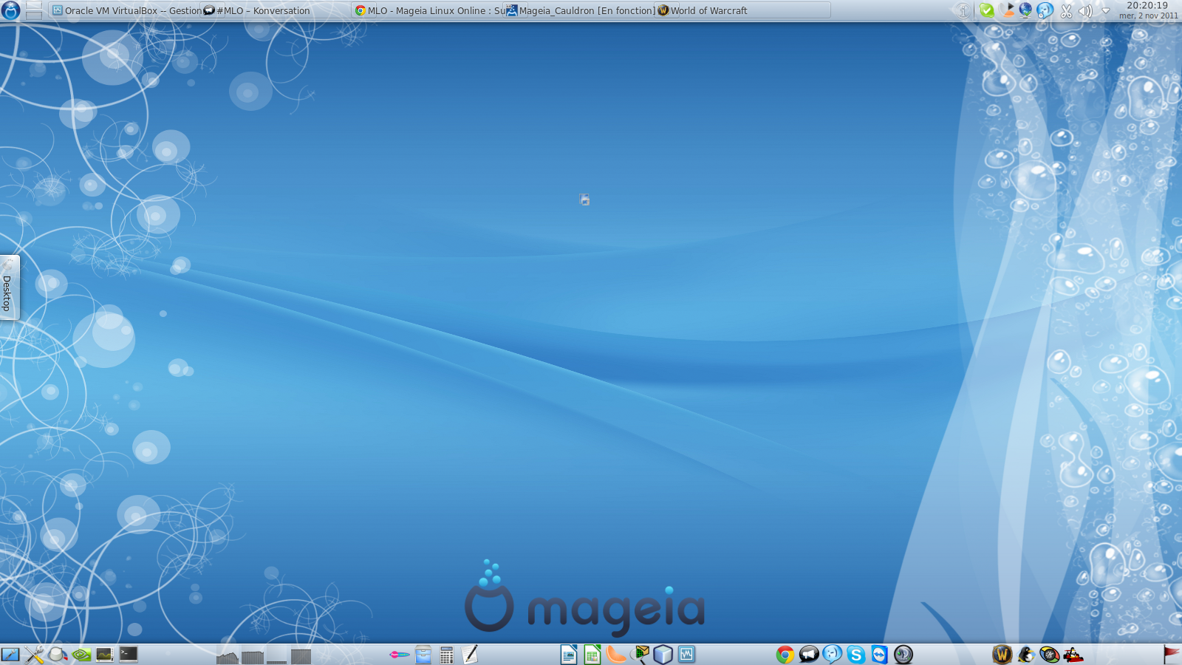
Task: Launch system monitor chart icon in panel
Action: coord(105,654)
